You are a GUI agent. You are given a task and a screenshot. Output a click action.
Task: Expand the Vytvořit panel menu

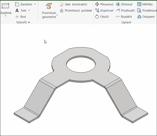[x=23, y=22]
